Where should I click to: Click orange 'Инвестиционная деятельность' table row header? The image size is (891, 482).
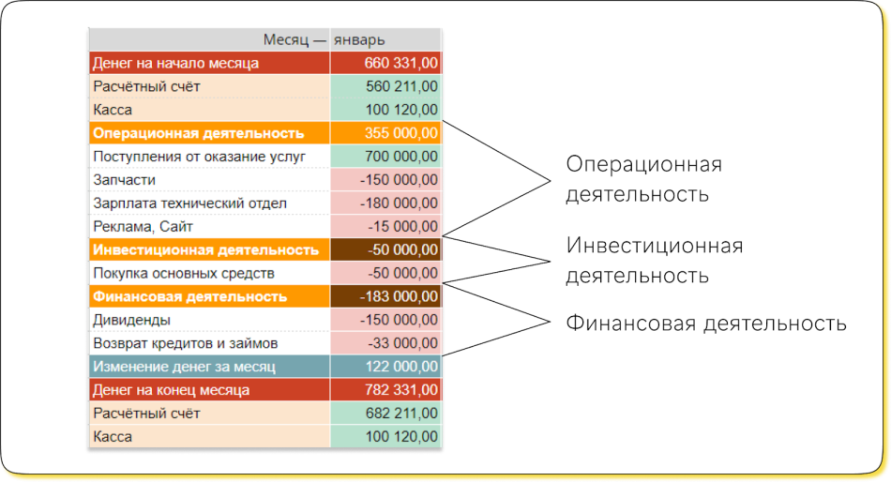click(210, 249)
